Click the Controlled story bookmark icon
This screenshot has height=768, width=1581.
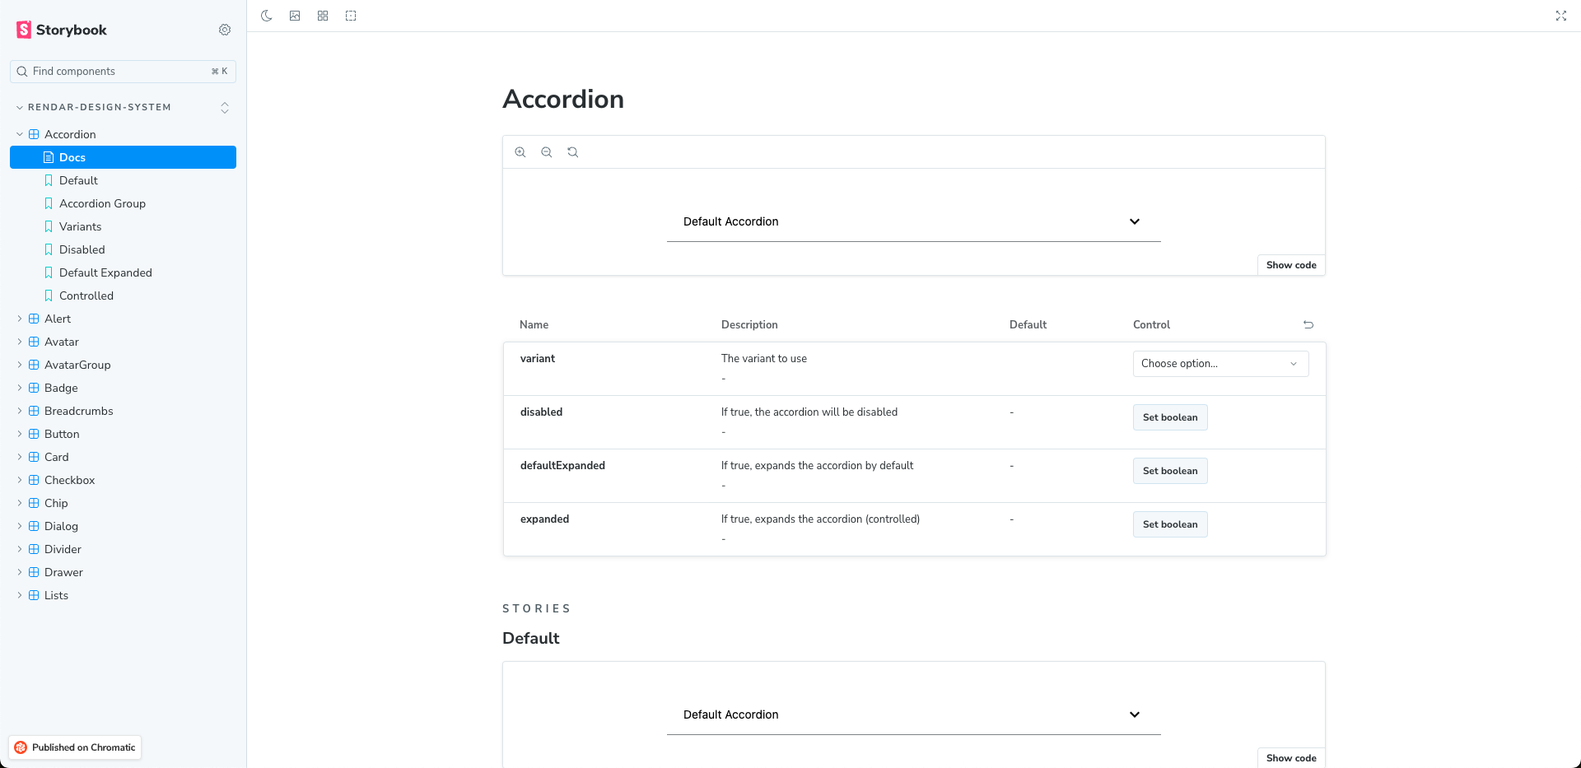49,296
